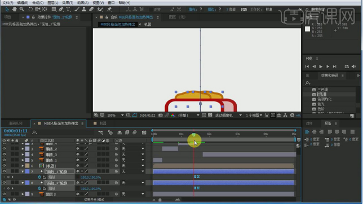The height and width of the screenshot is (204, 363).
Task: Hide layer 6 机器 with eye icon
Action: (4, 166)
